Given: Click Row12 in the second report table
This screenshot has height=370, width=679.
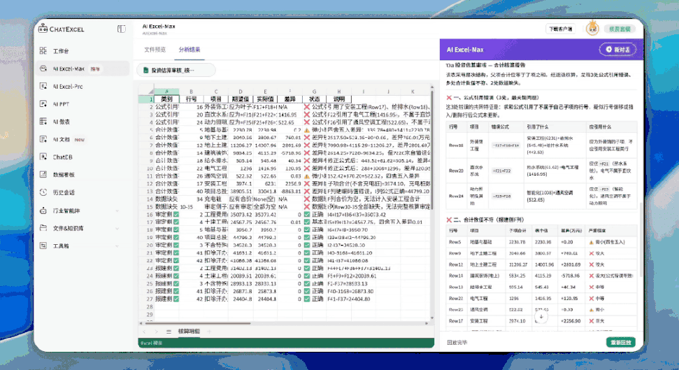Looking at the screenshot, I should click(455, 264).
